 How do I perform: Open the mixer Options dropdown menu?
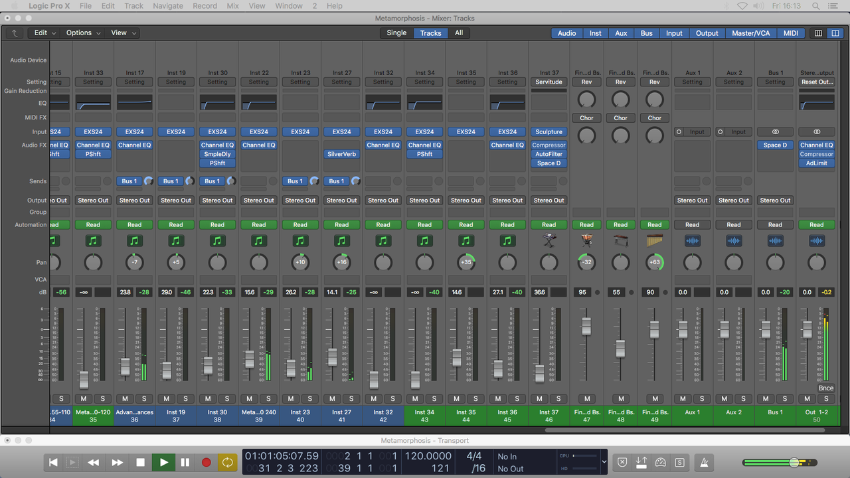coord(83,33)
